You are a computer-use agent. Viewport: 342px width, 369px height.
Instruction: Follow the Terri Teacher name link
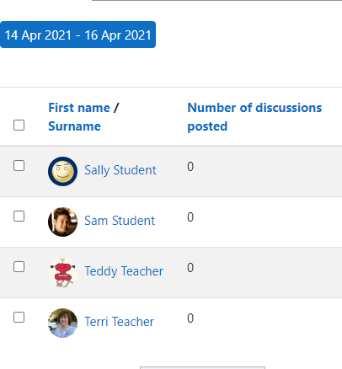119,322
